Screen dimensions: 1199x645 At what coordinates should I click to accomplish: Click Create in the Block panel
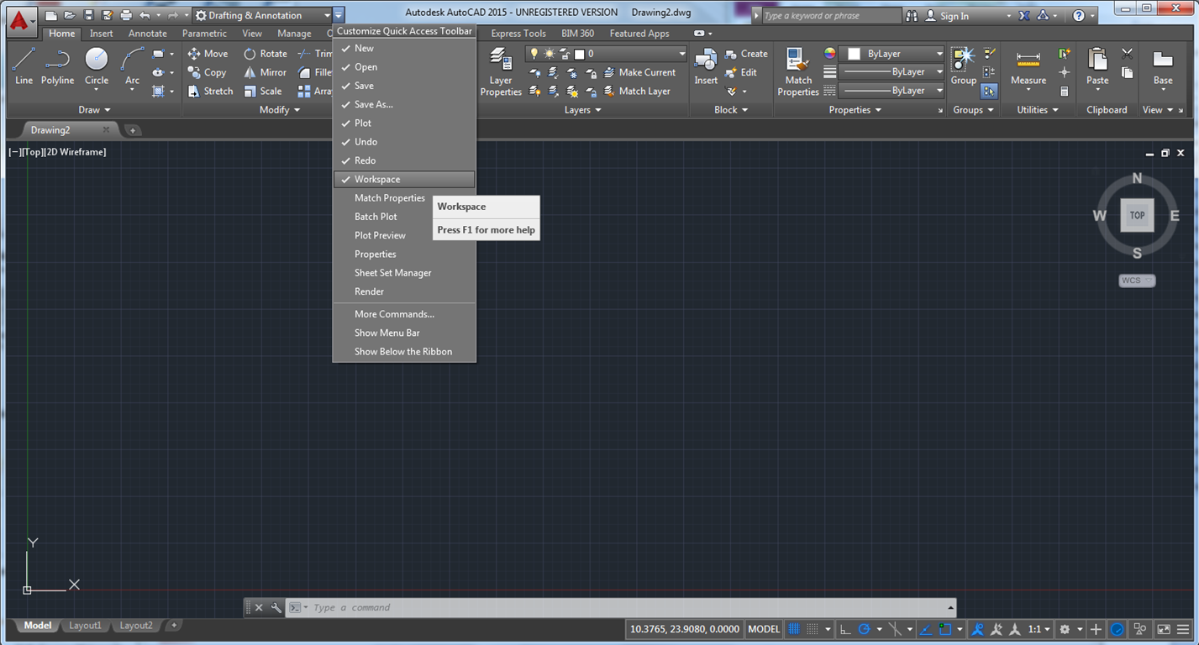point(746,54)
